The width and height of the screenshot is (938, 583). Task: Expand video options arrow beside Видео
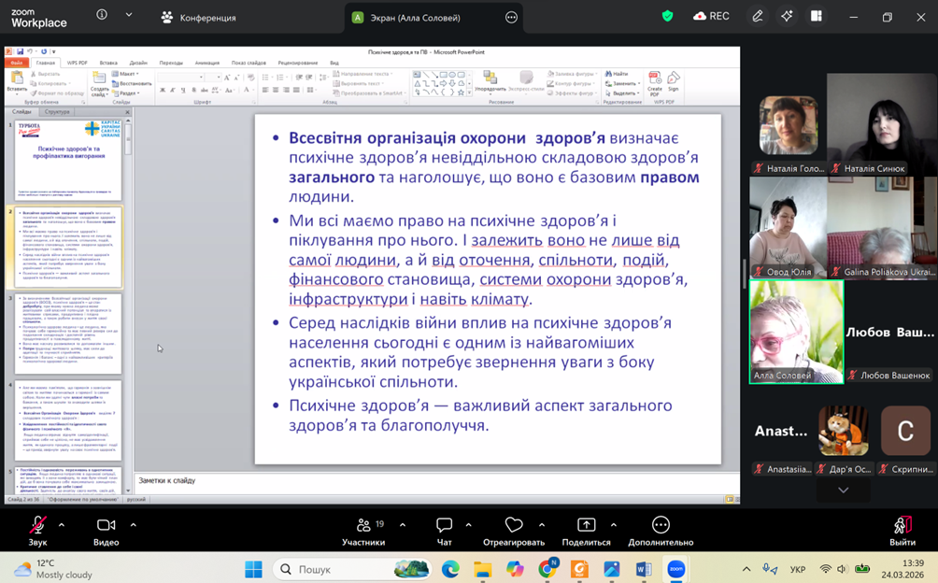click(x=133, y=525)
